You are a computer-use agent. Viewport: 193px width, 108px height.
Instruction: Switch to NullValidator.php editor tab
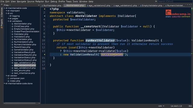tap(52, 5)
